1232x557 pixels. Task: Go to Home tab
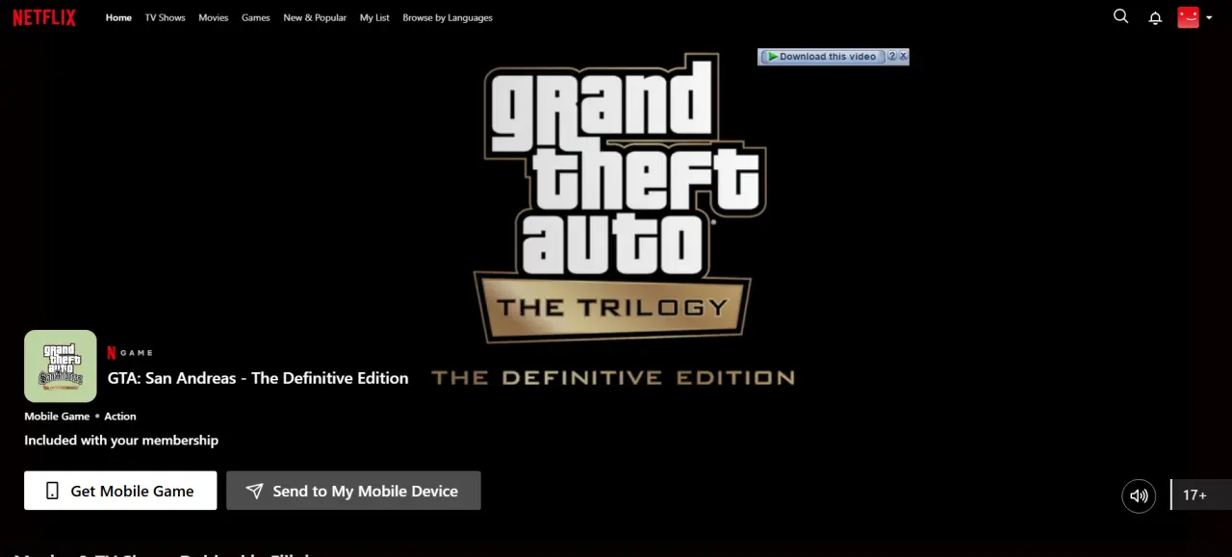[x=118, y=17]
